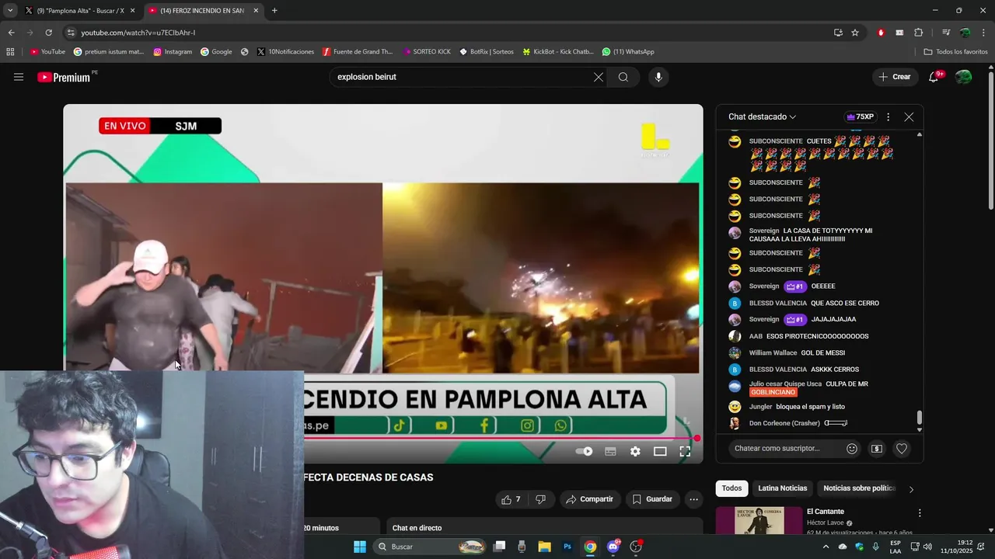Switch to the Pamplona Alta X tab
This screenshot has width=995, height=559.
[x=79, y=11]
